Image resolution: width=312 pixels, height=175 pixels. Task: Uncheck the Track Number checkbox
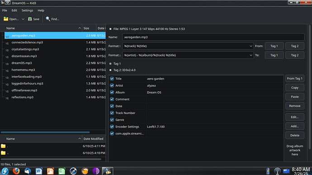[112, 113]
